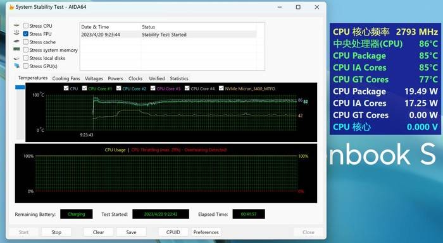Screen dimensions: 443x243
Task: Click the GPU monitor icon beside Stress GPU(s)
Action: [17, 66]
